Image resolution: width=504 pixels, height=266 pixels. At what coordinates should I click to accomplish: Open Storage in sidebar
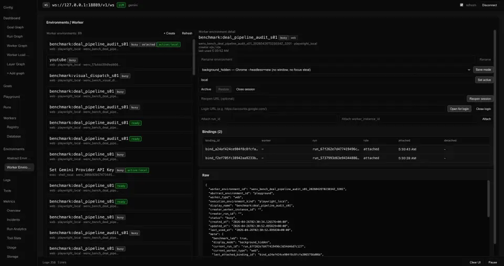[x=13, y=257]
